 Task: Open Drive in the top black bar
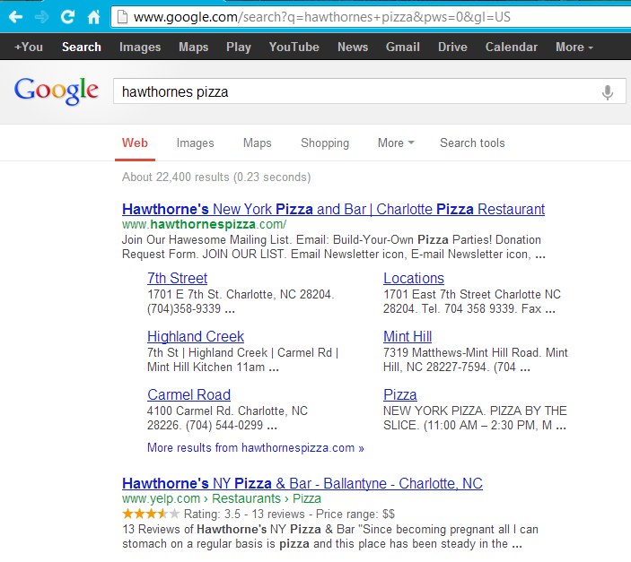452,47
